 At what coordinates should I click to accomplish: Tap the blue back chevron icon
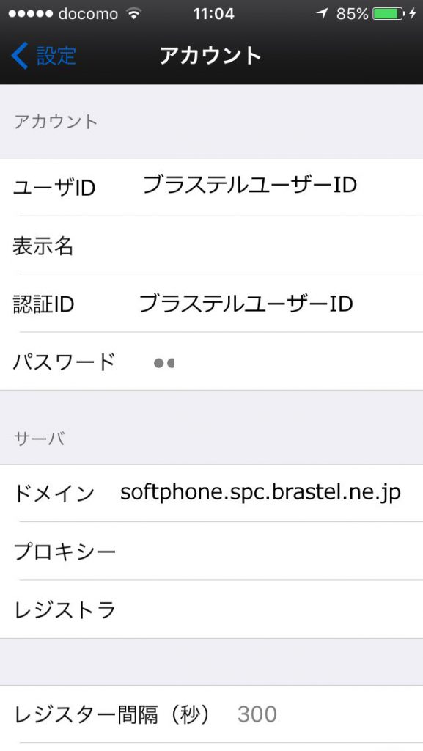20,56
